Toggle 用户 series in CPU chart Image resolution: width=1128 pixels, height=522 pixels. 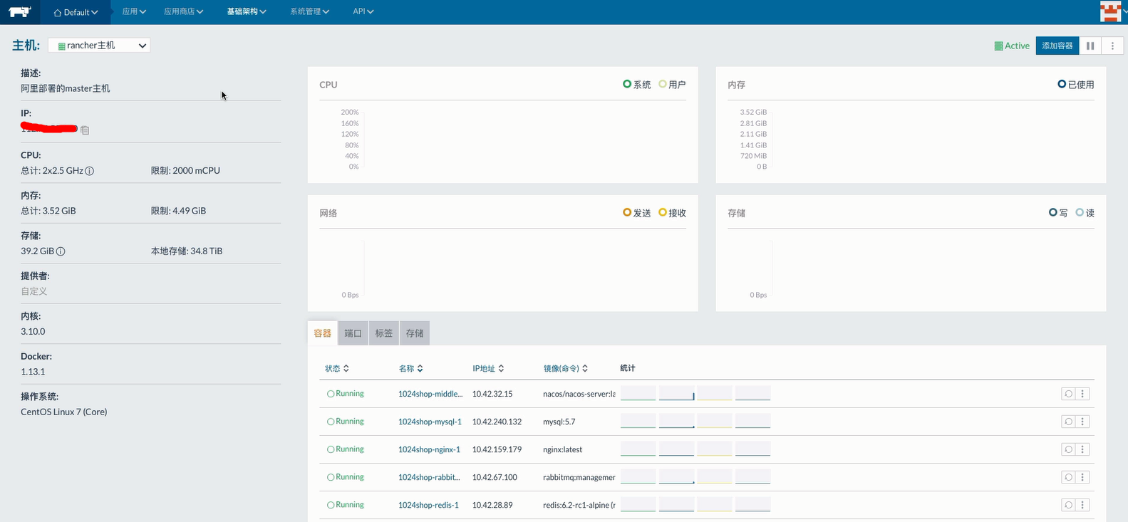pyautogui.click(x=673, y=85)
